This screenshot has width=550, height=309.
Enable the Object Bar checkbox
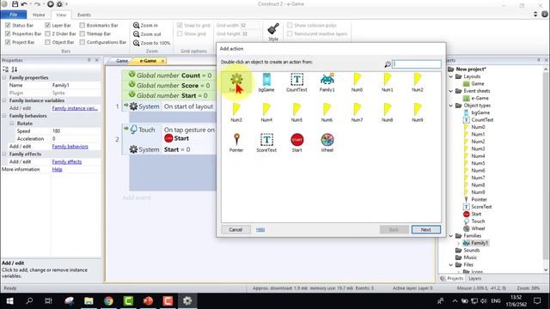pos(48,42)
